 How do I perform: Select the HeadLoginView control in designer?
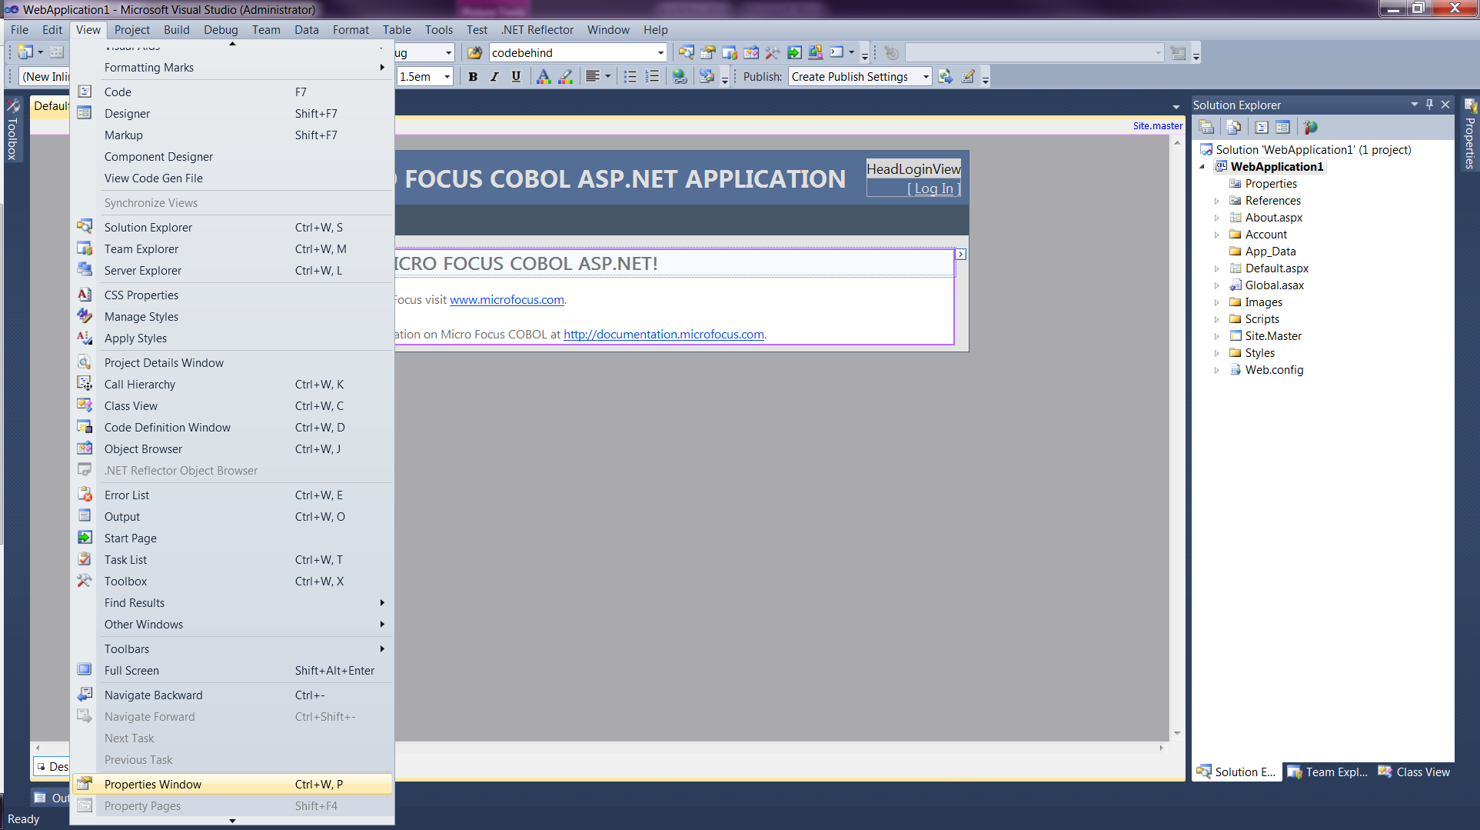click(x=913, y=169)
